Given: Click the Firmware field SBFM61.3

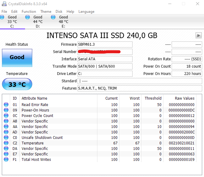Looking at the screenshot, I should click(x=105, y=44).
